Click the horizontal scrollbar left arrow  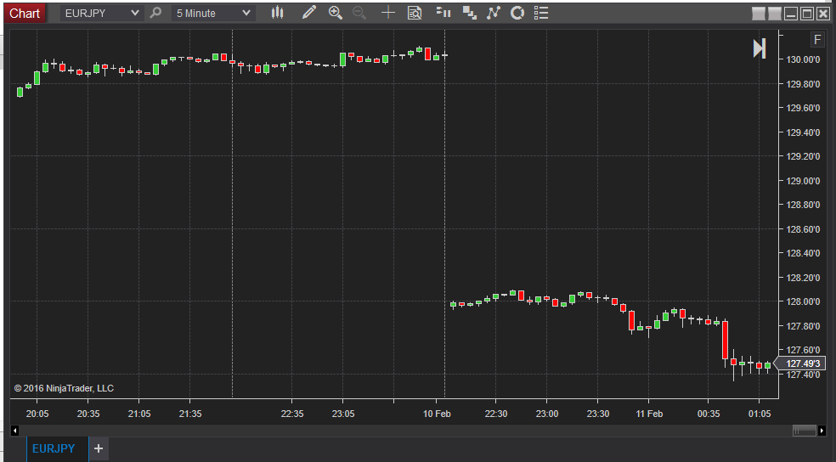coord(15,431)
